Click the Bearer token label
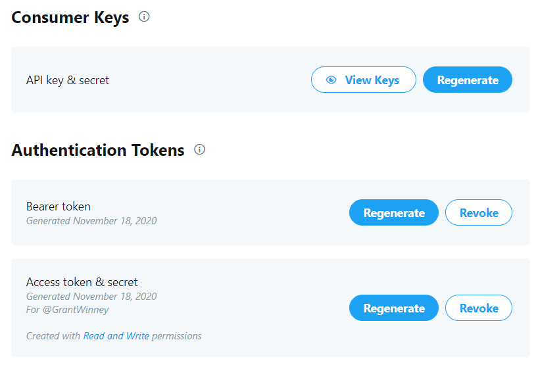 pyautogui.click(x=59, y=206)
